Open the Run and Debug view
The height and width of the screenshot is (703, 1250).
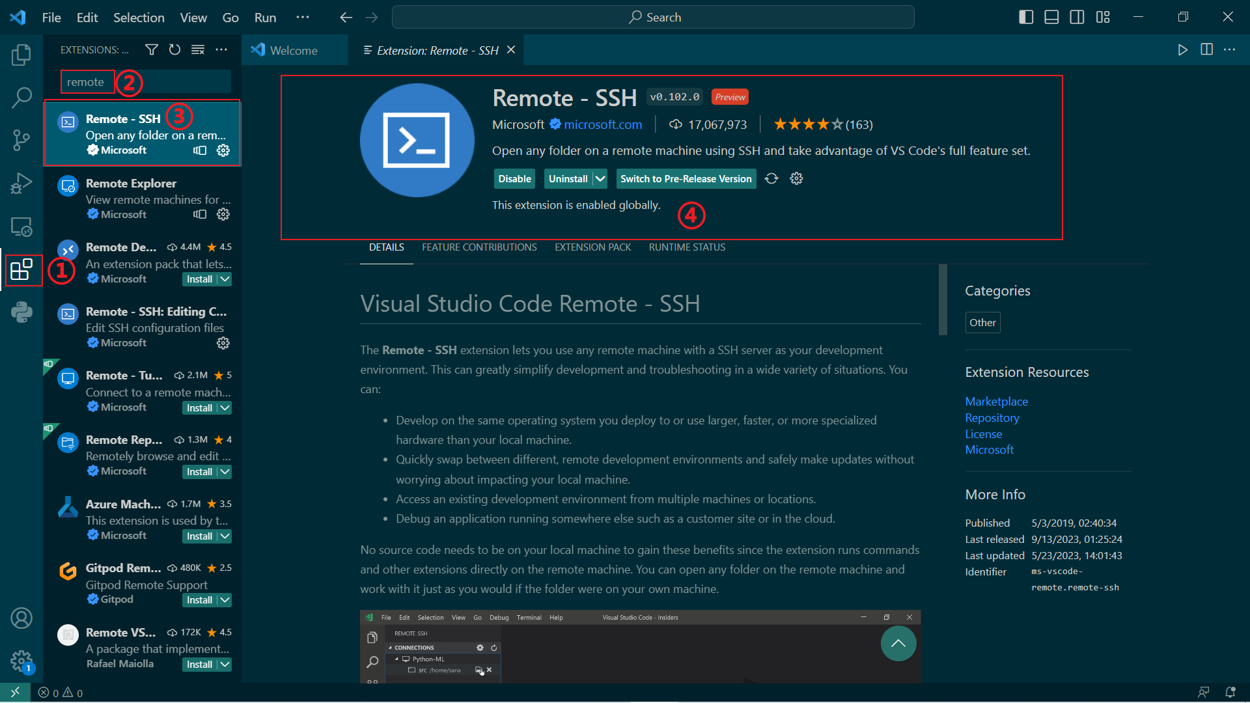21,184
